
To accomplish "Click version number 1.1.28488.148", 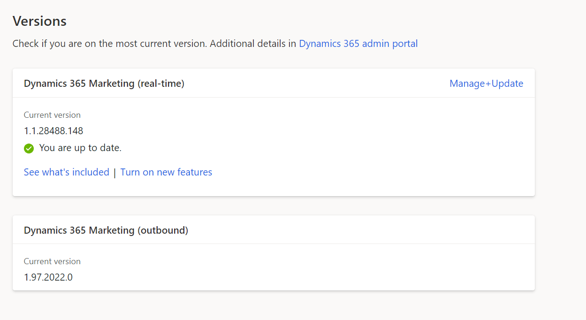I will click(53, 131).
